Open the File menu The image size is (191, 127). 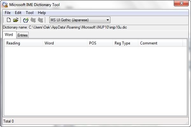[8, 13]
